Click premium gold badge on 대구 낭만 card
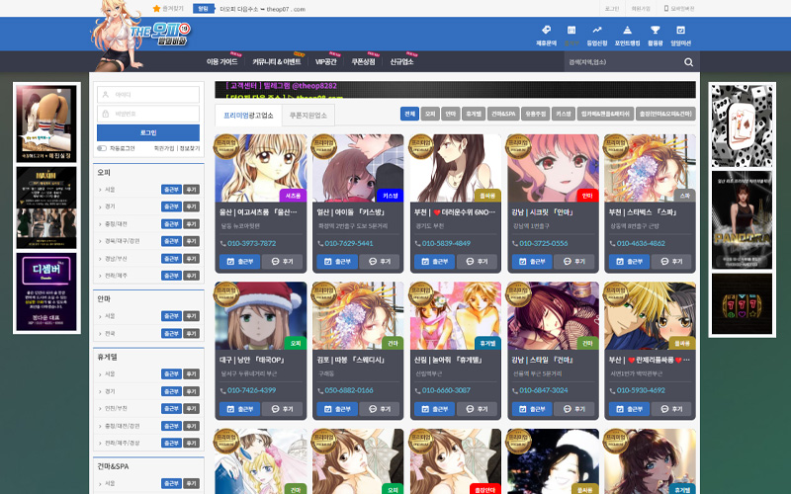Viewport: 791px width, 494px height. pyautogui.click(x=226, y=294)
